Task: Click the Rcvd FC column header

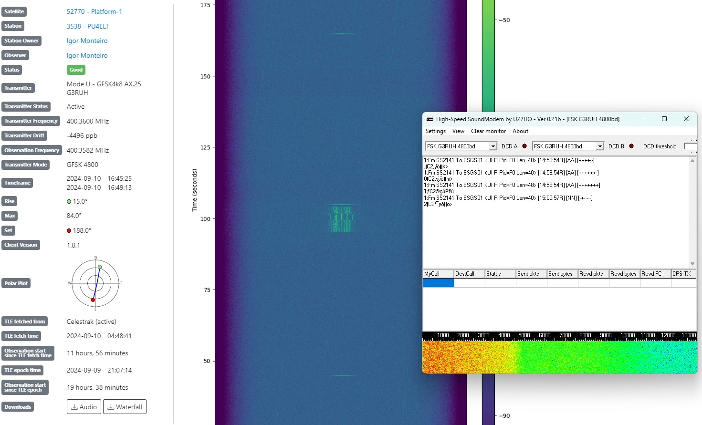Action: tap(656, 274)
